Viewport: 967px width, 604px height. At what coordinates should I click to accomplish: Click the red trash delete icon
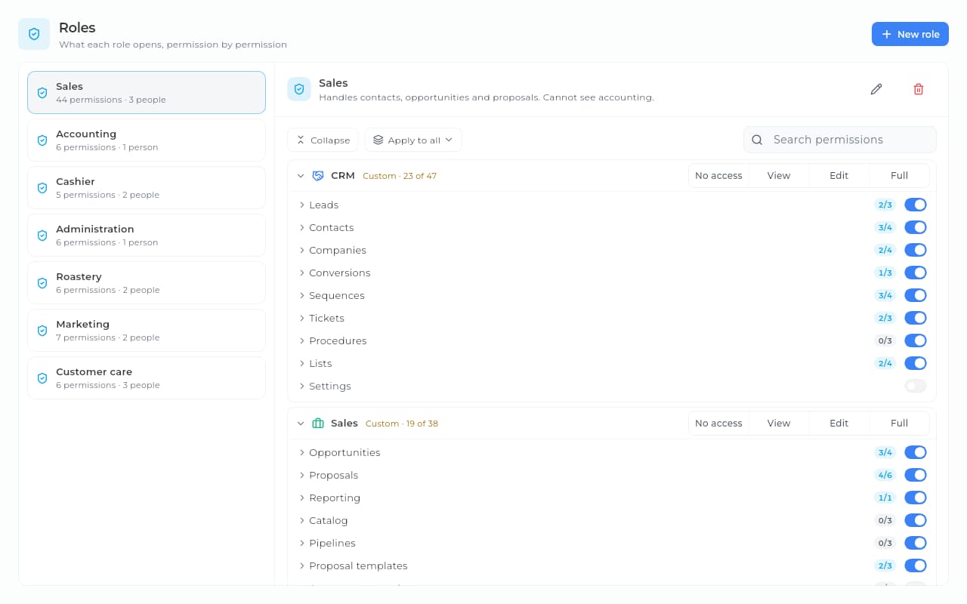[919, 89]
